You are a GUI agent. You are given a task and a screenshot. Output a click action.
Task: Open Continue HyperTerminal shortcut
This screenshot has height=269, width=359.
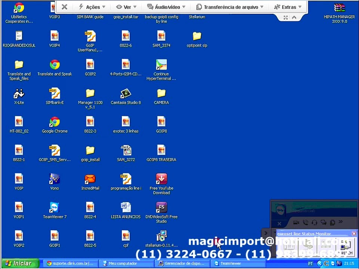click(x=161, y=65)
